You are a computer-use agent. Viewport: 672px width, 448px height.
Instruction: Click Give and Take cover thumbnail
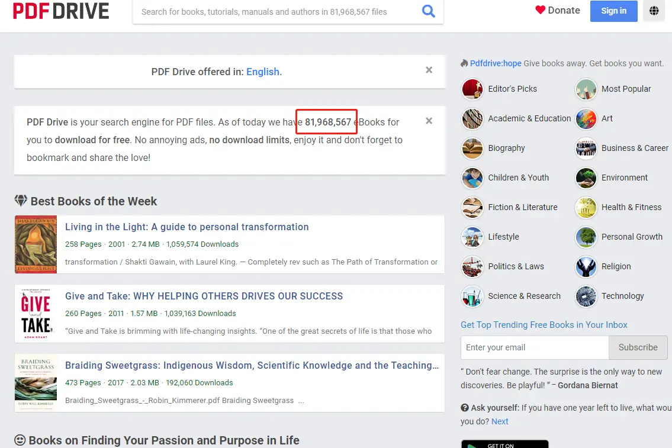point(36,314)
